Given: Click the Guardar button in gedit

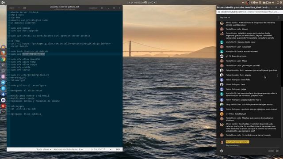Looking at the screenshot, I should (93, 8).
